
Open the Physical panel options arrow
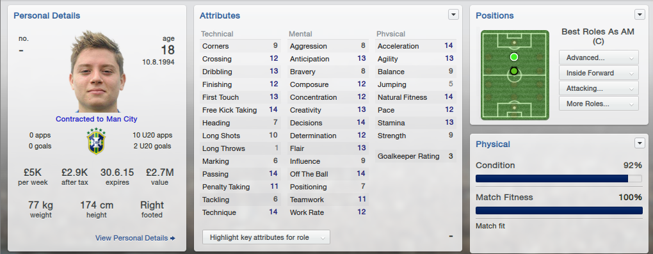click(640, 143)
